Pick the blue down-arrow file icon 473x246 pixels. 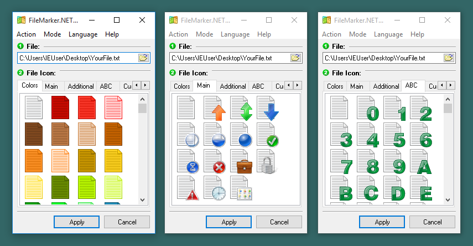coord(268,108)
